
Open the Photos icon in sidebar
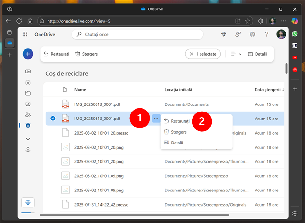[x=28, y=104]
